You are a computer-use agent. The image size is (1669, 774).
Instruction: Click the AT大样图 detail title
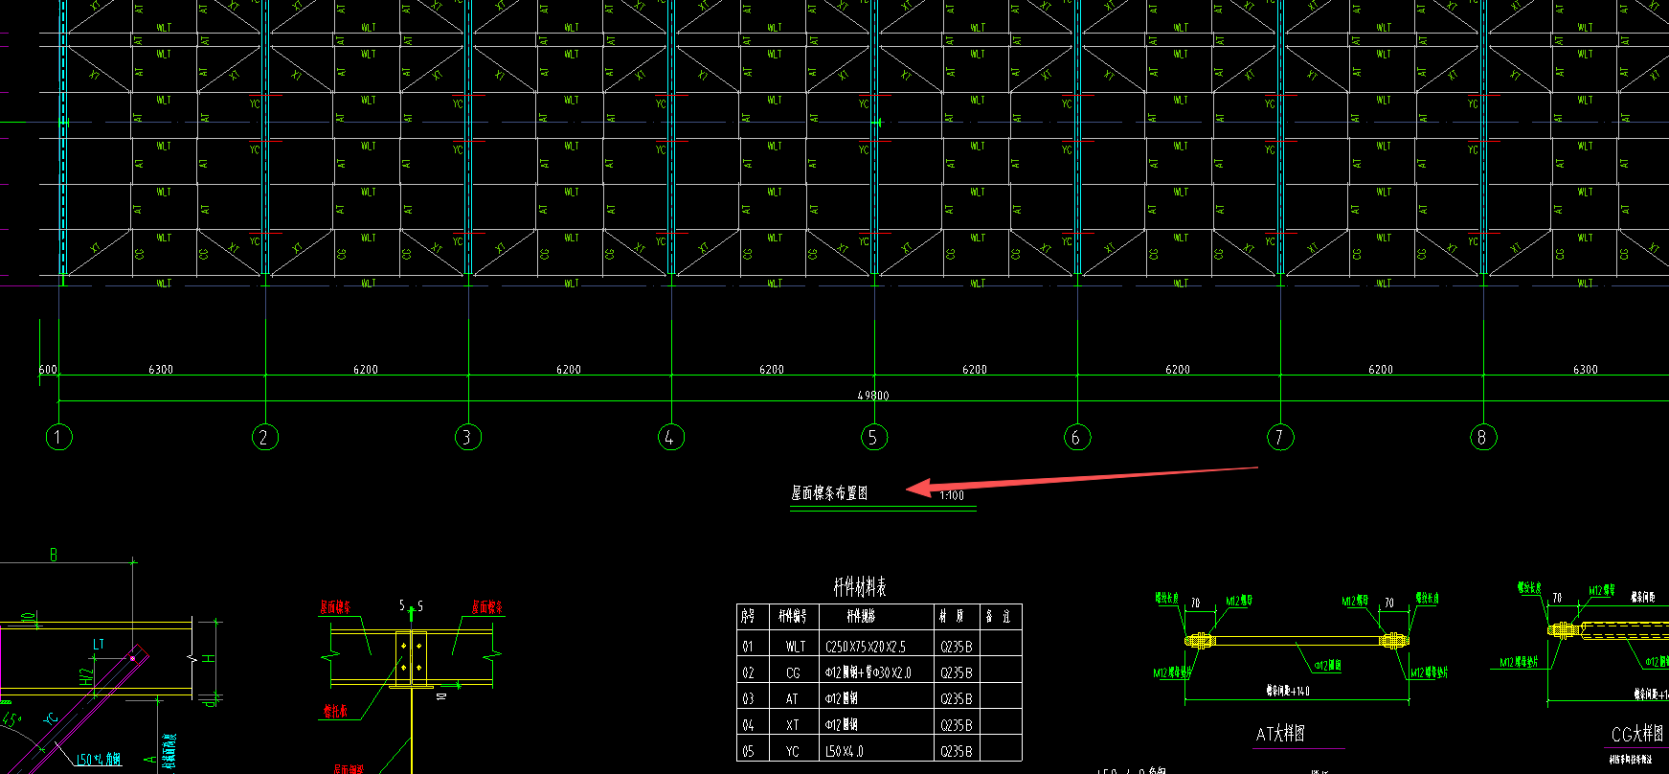pos(1280,734)
